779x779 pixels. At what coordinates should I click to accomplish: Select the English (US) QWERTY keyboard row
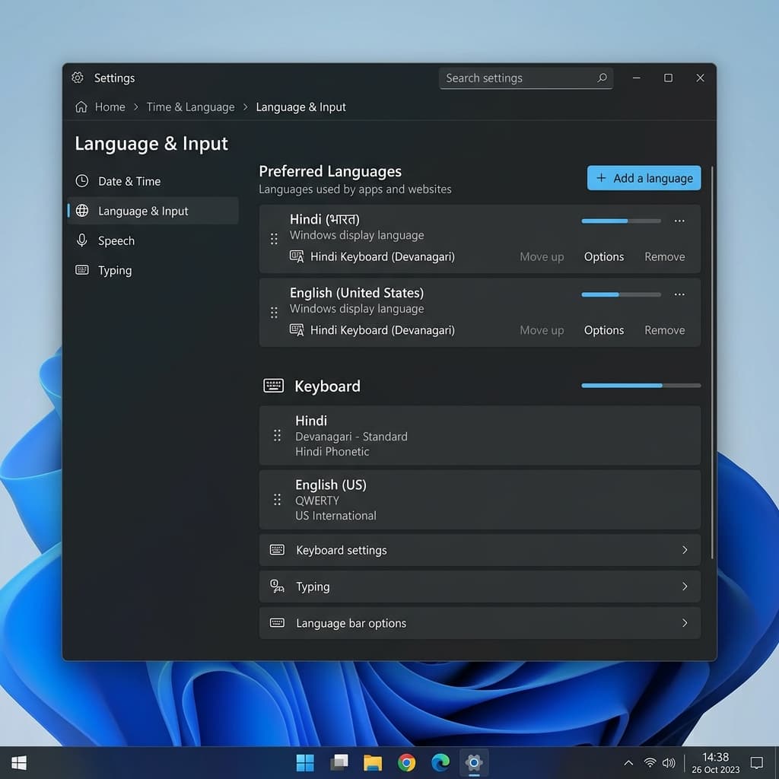[479, 499]
